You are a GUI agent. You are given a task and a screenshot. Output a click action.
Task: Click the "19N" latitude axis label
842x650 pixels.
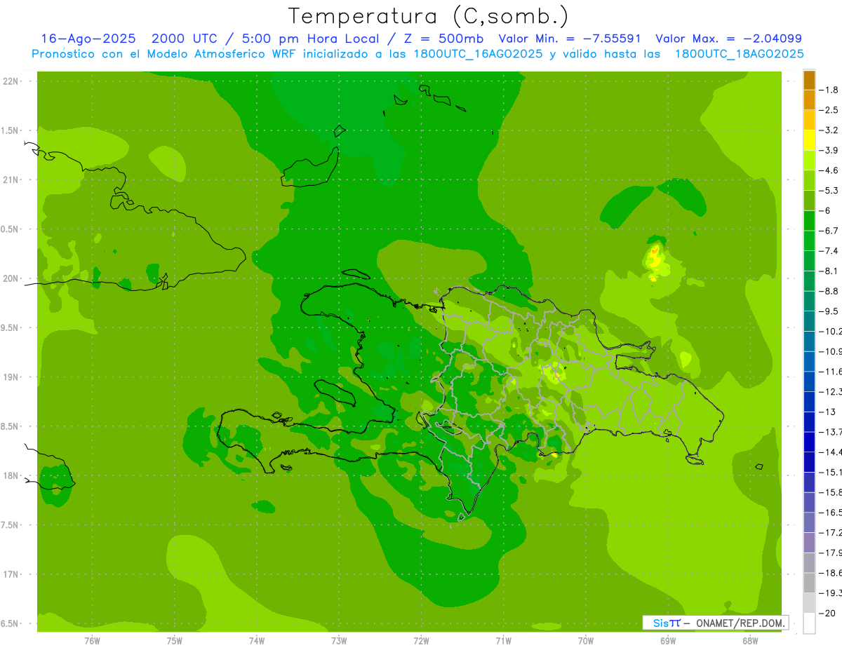click(10, 377)
